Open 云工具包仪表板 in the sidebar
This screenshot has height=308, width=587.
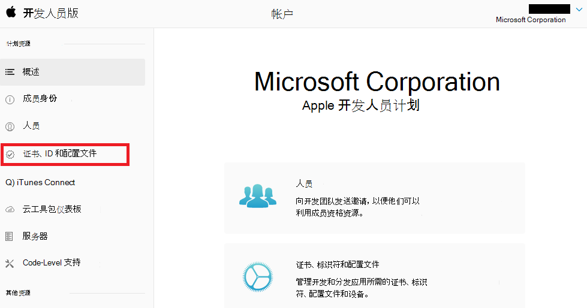point(52,209)
